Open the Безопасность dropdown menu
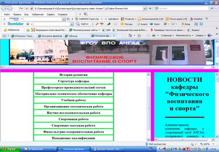 [185, 36]
